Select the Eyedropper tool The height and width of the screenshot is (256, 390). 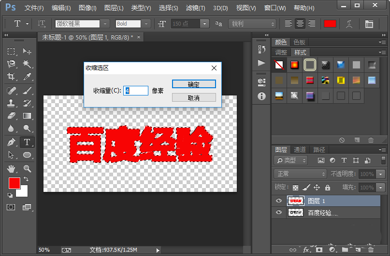[27, 76]
